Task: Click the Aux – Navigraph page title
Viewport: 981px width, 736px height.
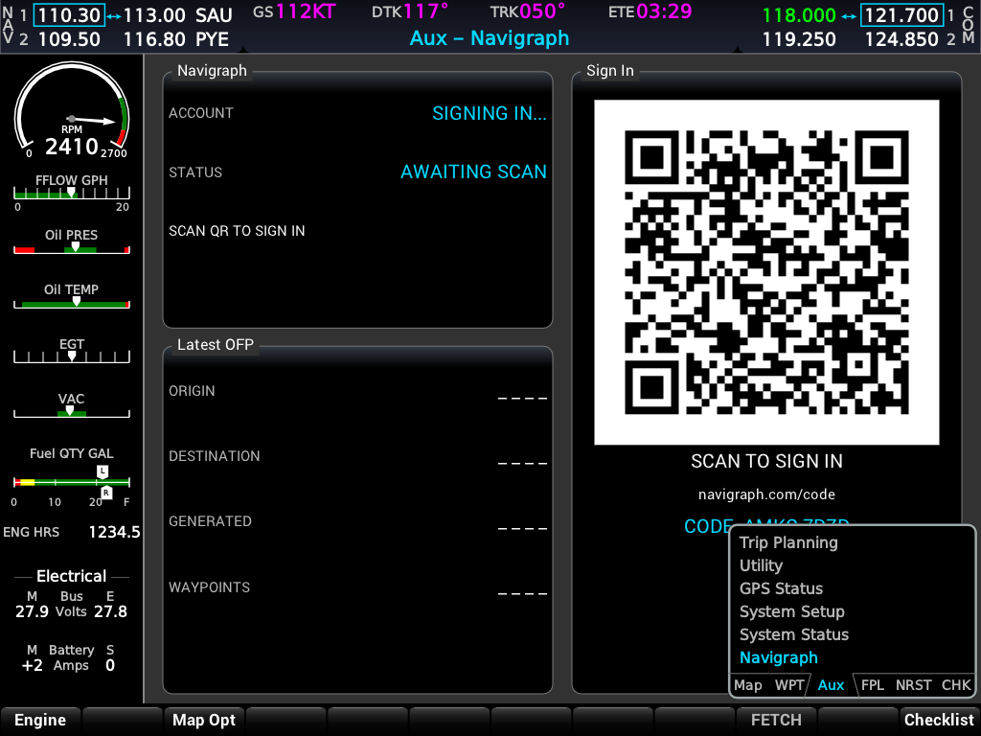Action: tap(490, 38)
